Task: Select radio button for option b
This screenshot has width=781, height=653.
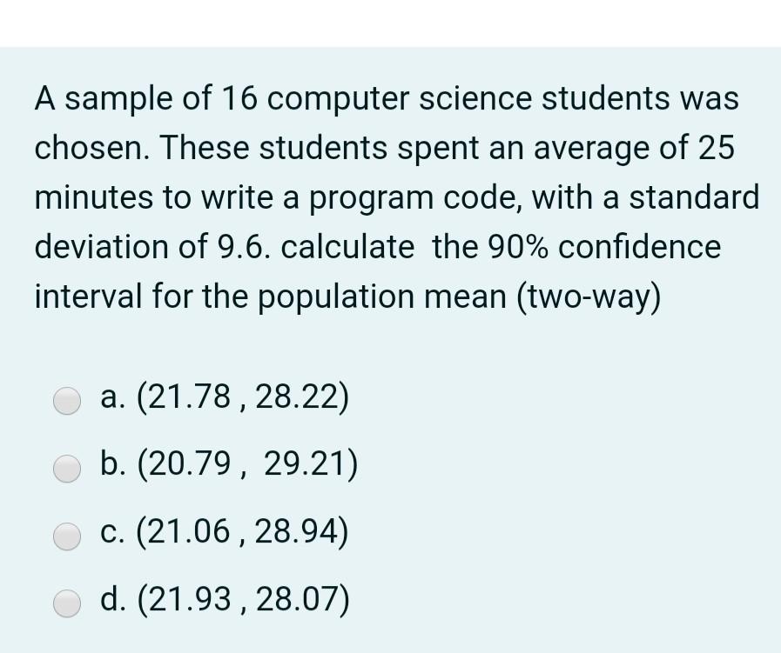Action: pyautogui.click(x=67, y=468)
